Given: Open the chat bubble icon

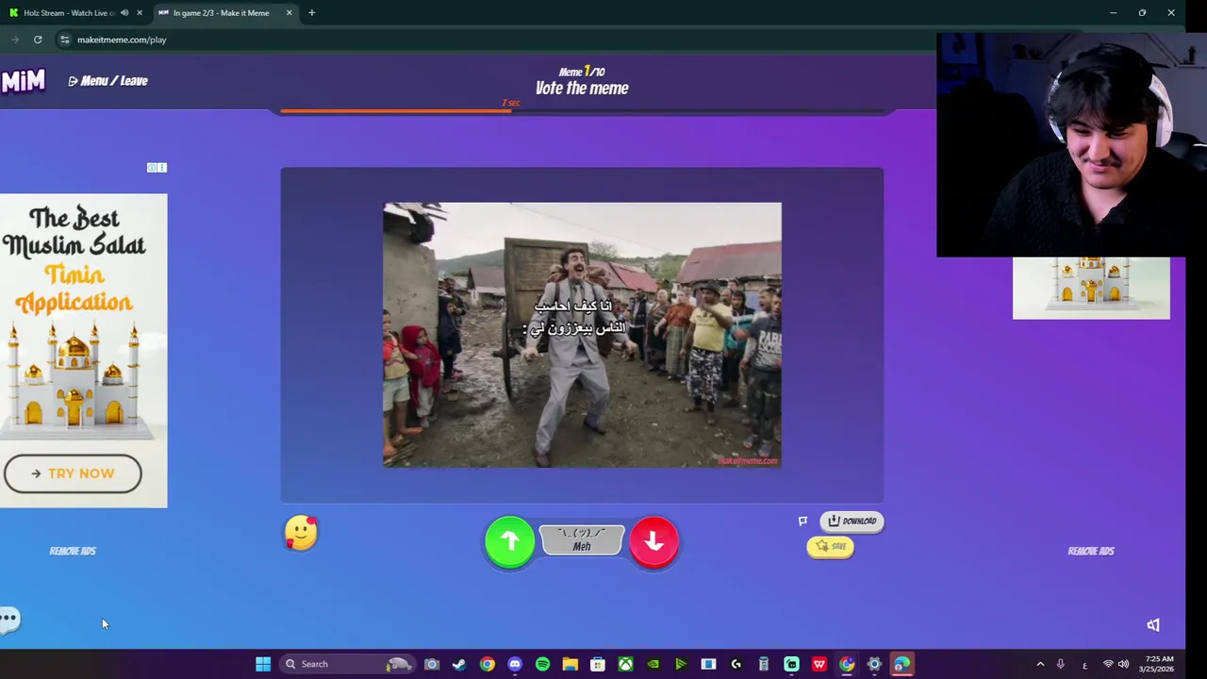Looking at the screenshot, I should coord(9,620).
